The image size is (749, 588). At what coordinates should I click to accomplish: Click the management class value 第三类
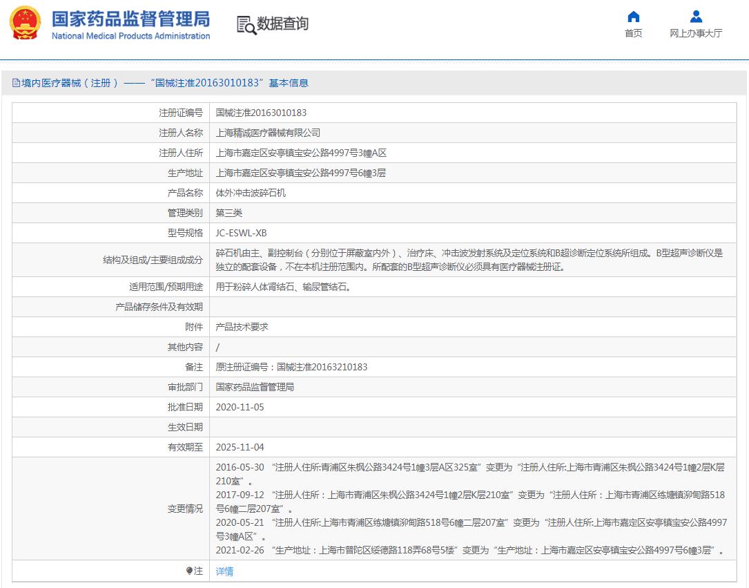point(229,214)
